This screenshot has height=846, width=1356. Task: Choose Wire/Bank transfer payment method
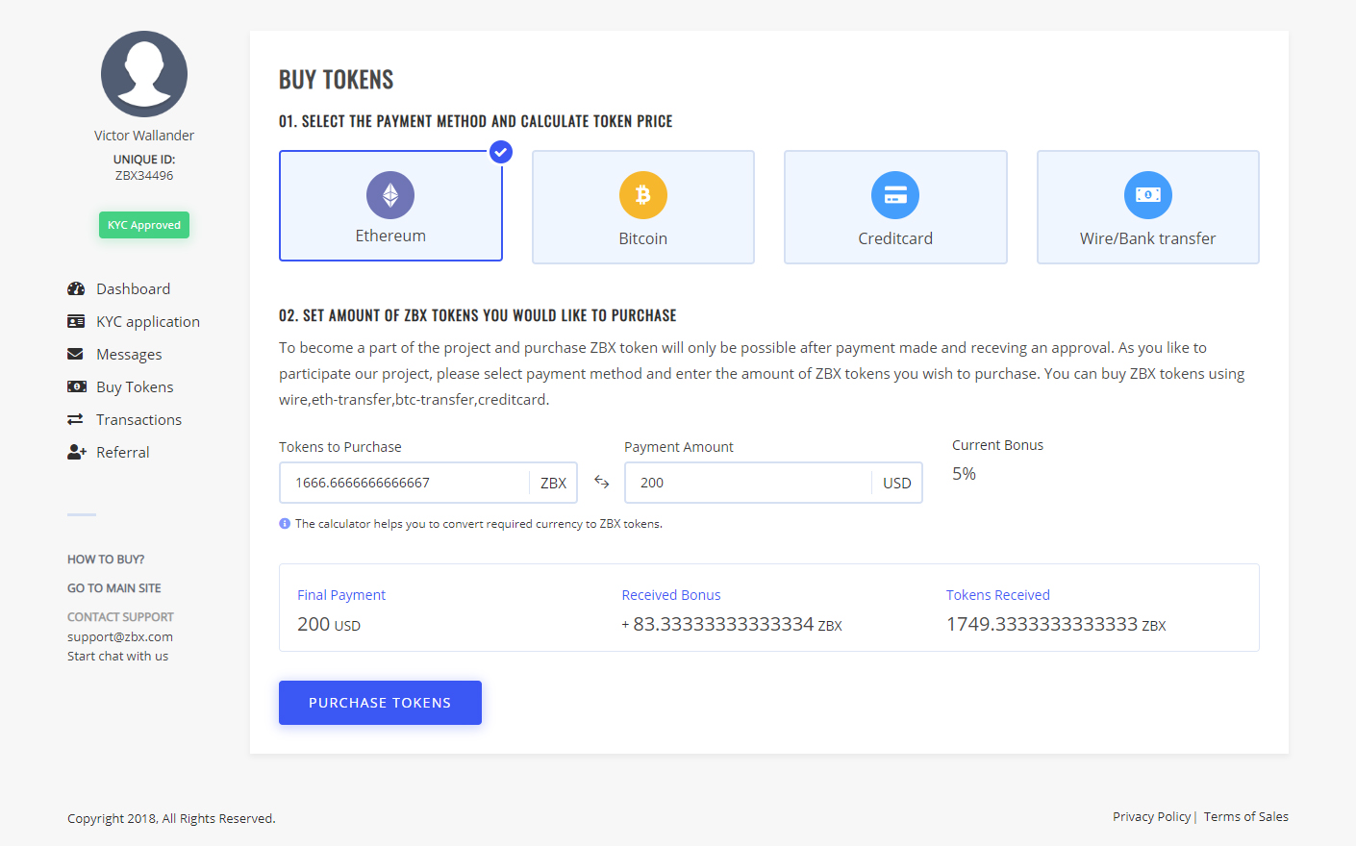pos(1148,207)
